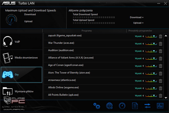Select Aion: The Tower of Eternity row
This screenshot has width=169, height=113.
[x=104, y=73]
